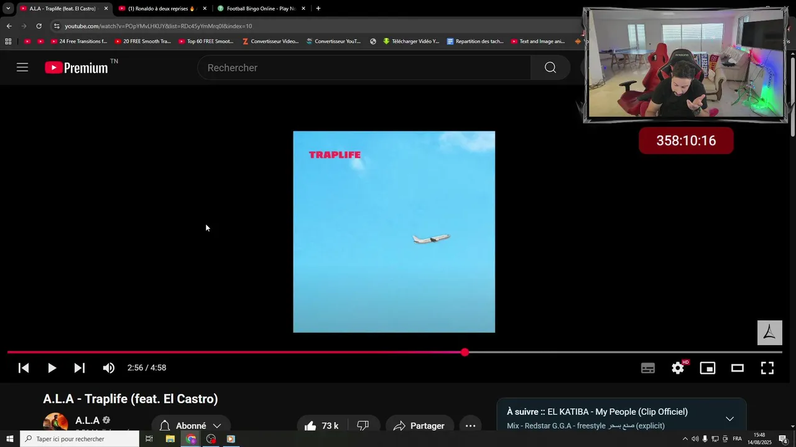Open the Text and Image ani... bookmark
The width and height of the screenshot is (796, 447).
pyautogui.click(x=538, y=42)
